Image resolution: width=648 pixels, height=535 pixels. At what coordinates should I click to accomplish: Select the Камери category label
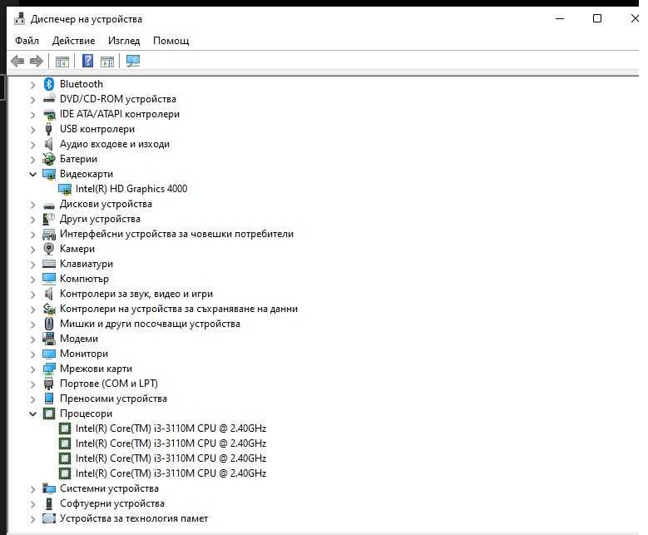click(x=77, y=249)
